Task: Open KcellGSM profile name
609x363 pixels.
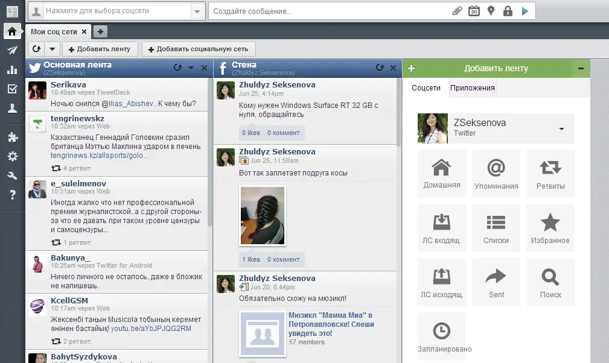Action: [69, 300]
